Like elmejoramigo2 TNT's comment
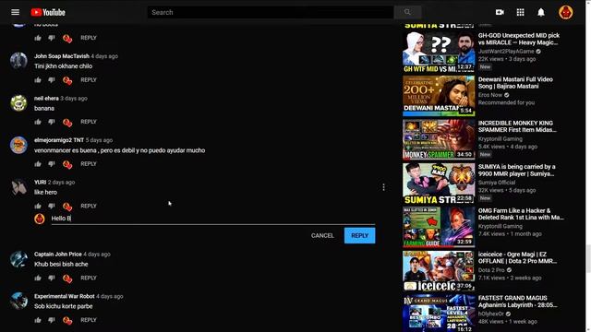The width and height of the screenshot is (591, 332). pos(38,164)
